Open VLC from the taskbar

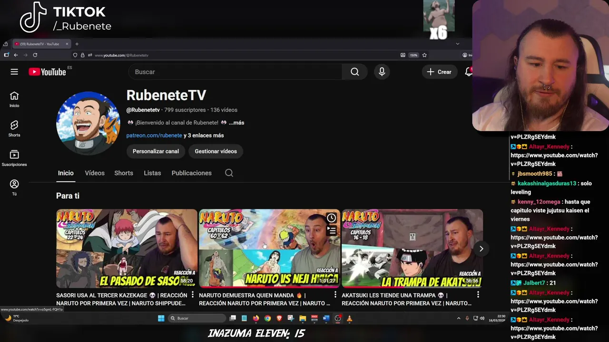click(x=349, y=318)
